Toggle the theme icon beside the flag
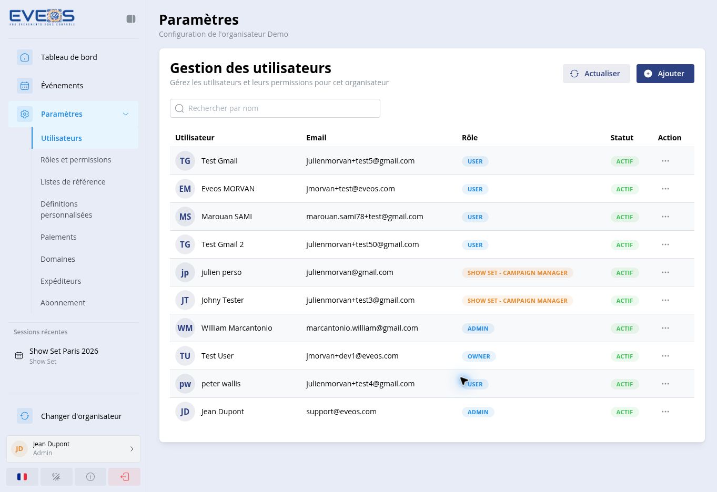The image size is (717, 492). point(56,477)
